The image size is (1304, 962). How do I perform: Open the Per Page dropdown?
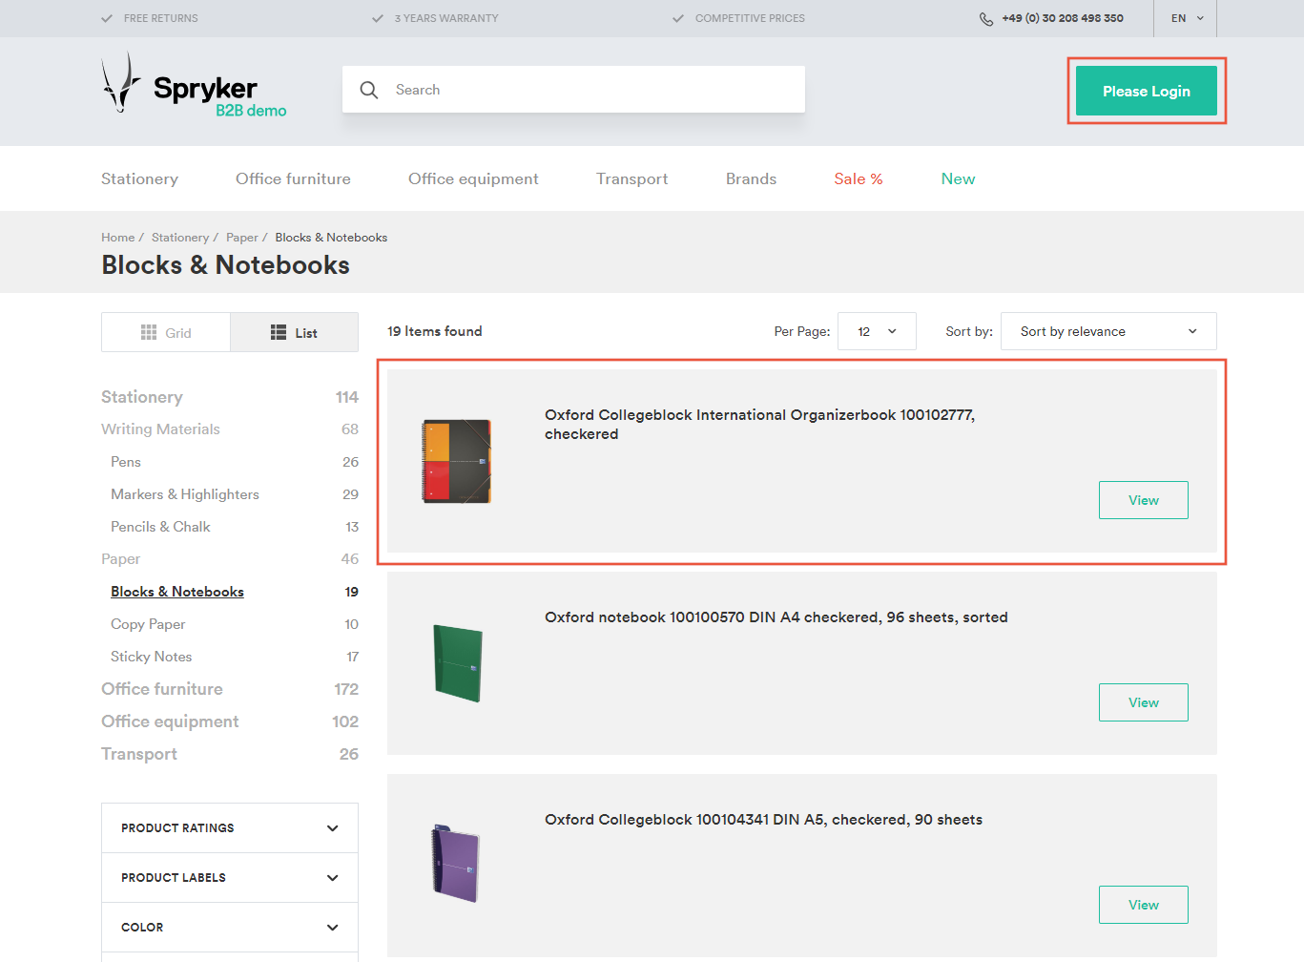tap(877, 331)
